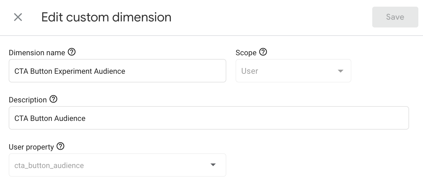Close the Edit custom dimension panel
Image resolution: width=423 pixels, height=188 pixels.
pyautogui.click(x=18, y=17)
